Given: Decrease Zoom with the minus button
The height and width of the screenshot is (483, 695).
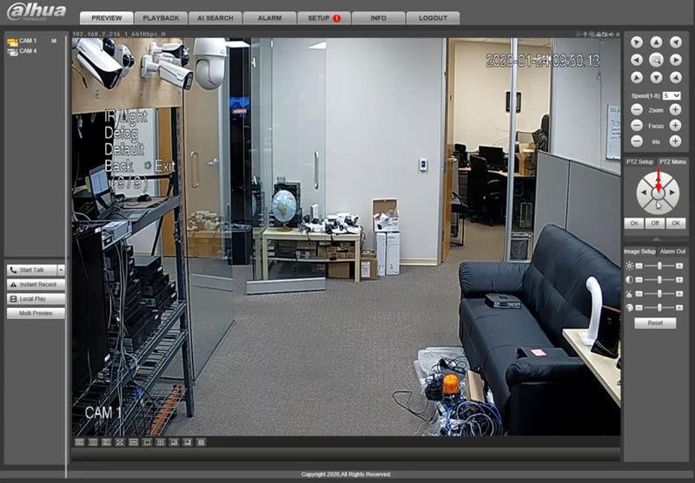Looking at the screenshot, I should point(637,109).
